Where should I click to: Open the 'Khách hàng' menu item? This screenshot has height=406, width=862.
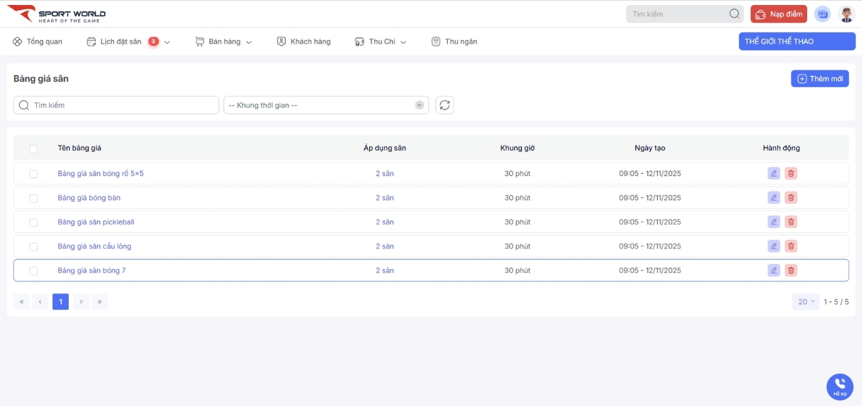pyautogui.click(x=304, y=42)
